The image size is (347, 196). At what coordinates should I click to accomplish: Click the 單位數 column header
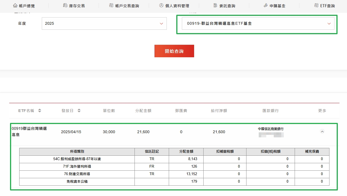coord(109,111)
